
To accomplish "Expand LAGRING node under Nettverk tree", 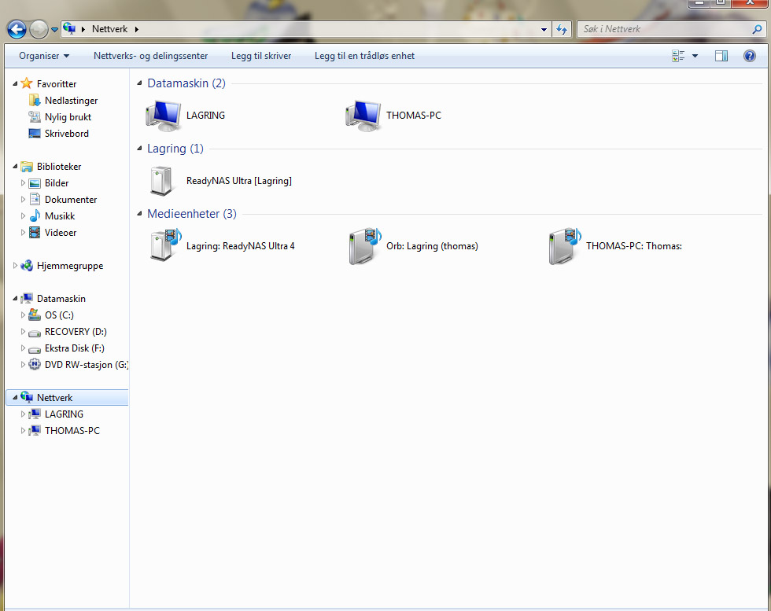I will tap(23, 414).
